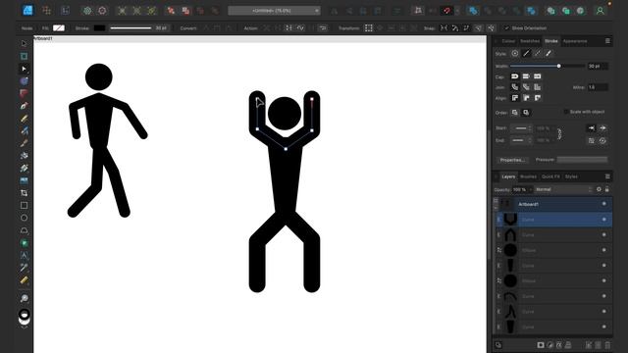This screenshot has height=353, width=628.
Task: Choose texture line stroke style
Action: (x=549, y=53)
